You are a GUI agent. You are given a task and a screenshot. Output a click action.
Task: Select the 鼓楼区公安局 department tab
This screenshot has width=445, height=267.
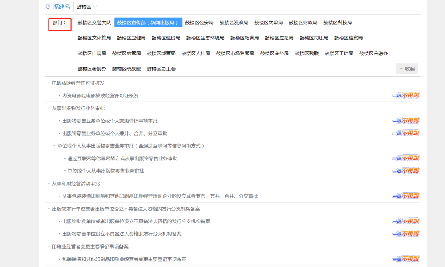point(199,23)
